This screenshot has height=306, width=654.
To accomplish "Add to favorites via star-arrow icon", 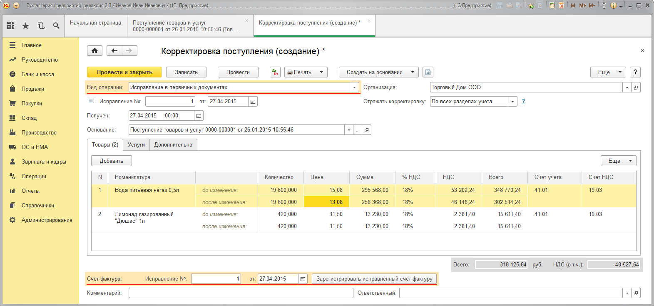I will (531, 5).
